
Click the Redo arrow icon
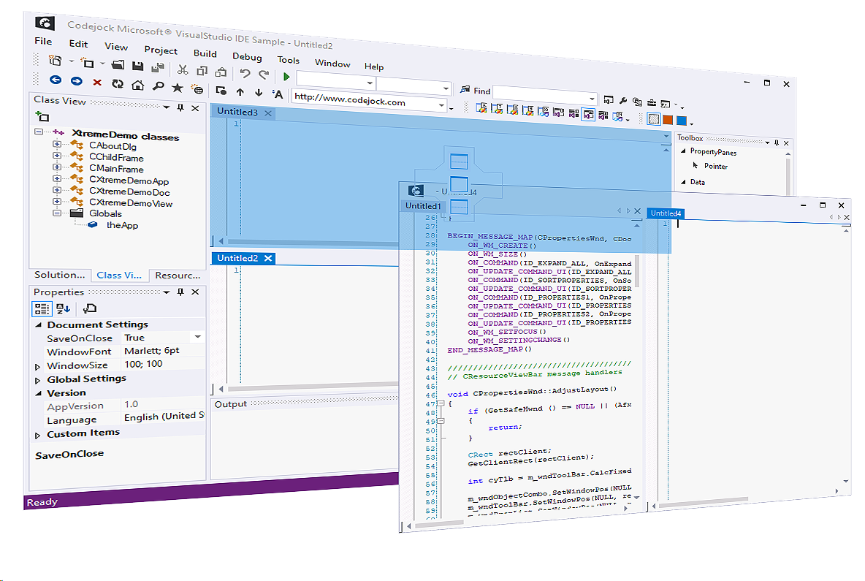click(x=264, y=75)
